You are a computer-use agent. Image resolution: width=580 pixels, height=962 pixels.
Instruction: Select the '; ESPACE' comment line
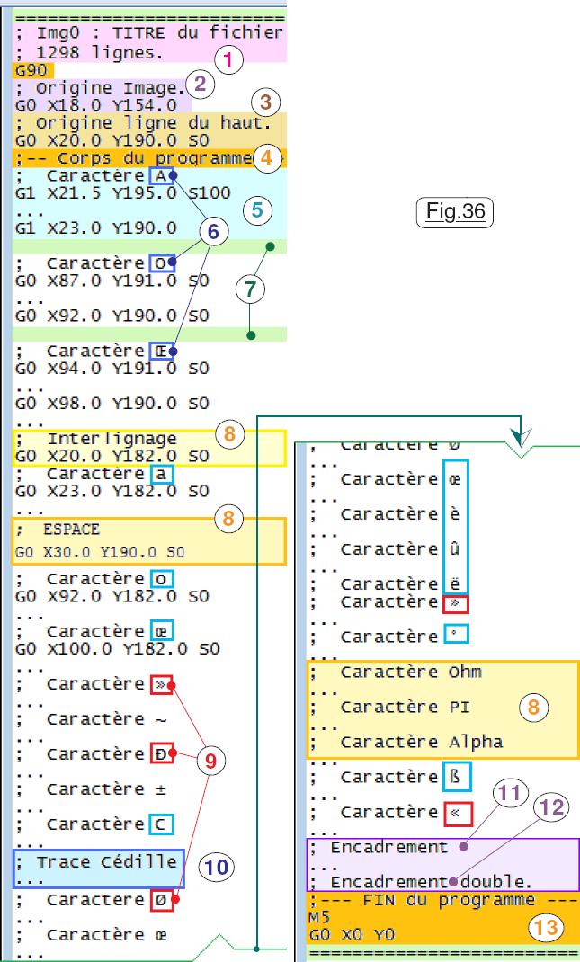tap(58, 530)
